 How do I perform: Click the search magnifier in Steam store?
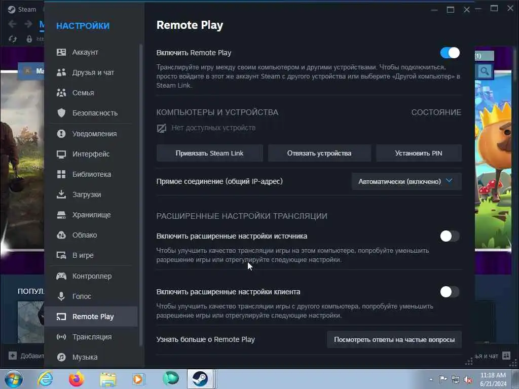pos(485,71)
